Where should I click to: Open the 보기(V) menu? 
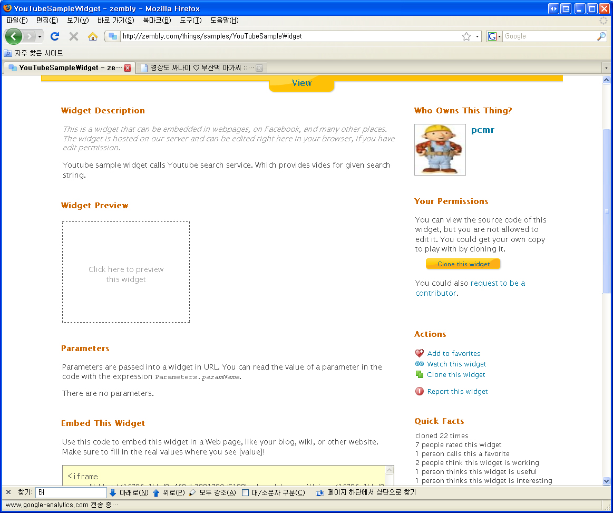point(78,21)
